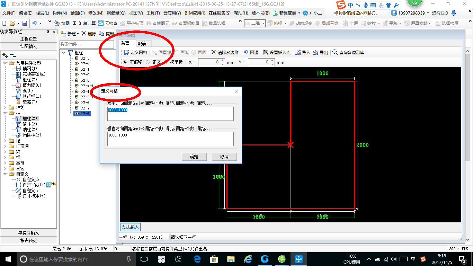473x266 pixels.
Task: Select the 正交 radio button
Action: point(148,62)
